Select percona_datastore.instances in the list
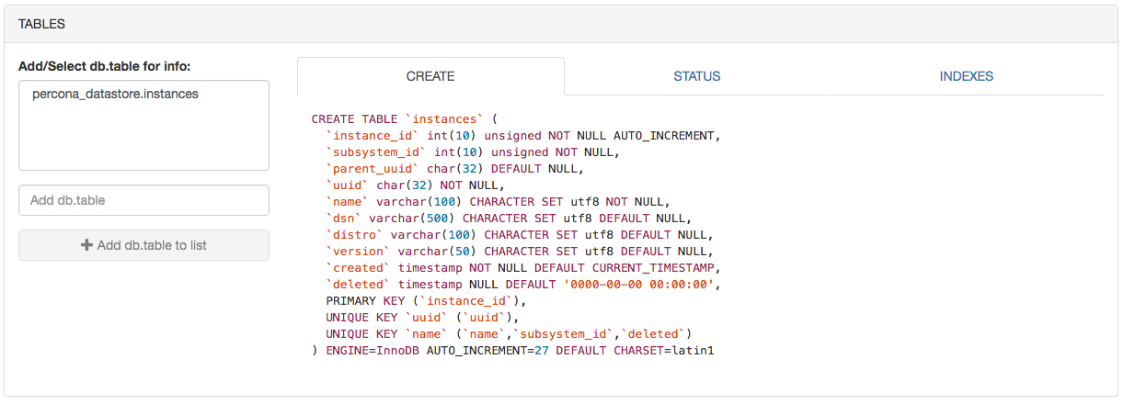 pos(115,94)
